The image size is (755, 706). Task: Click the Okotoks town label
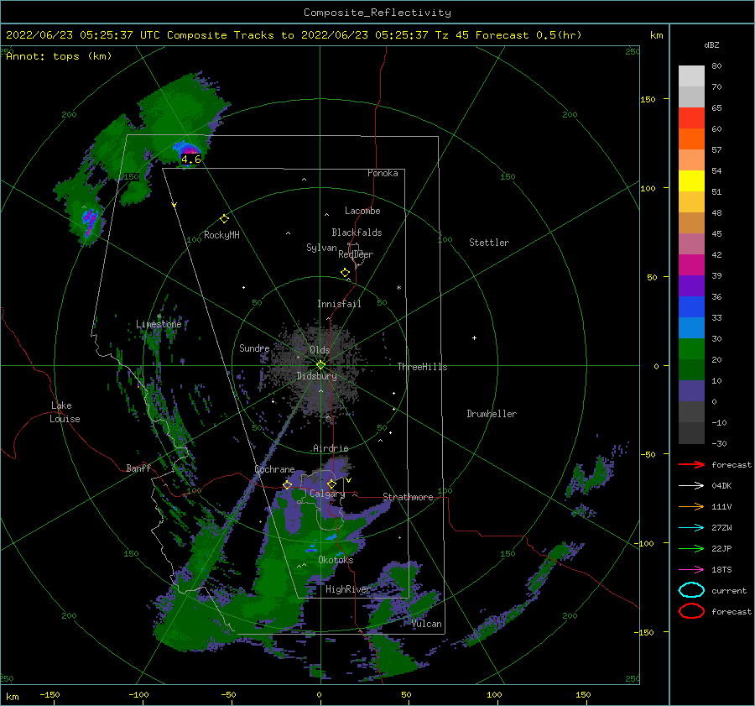coord(336,560)
